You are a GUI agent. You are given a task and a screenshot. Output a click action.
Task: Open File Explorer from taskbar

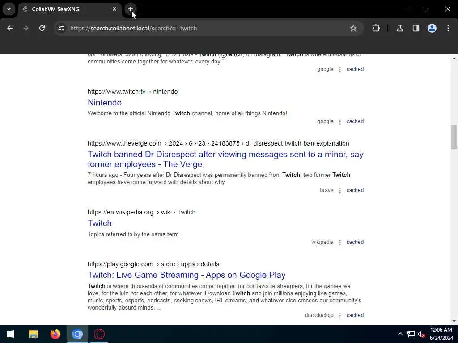point(33,334)
